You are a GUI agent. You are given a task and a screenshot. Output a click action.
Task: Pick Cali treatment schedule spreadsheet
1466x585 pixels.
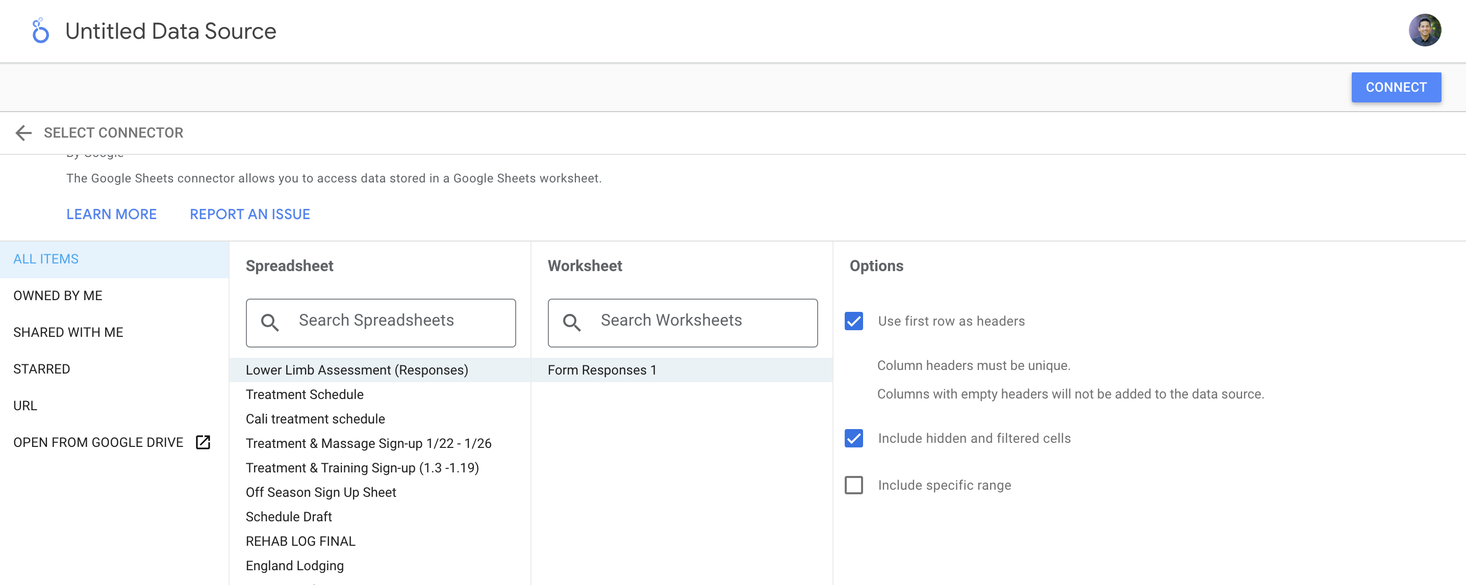[x=380, y=419]
